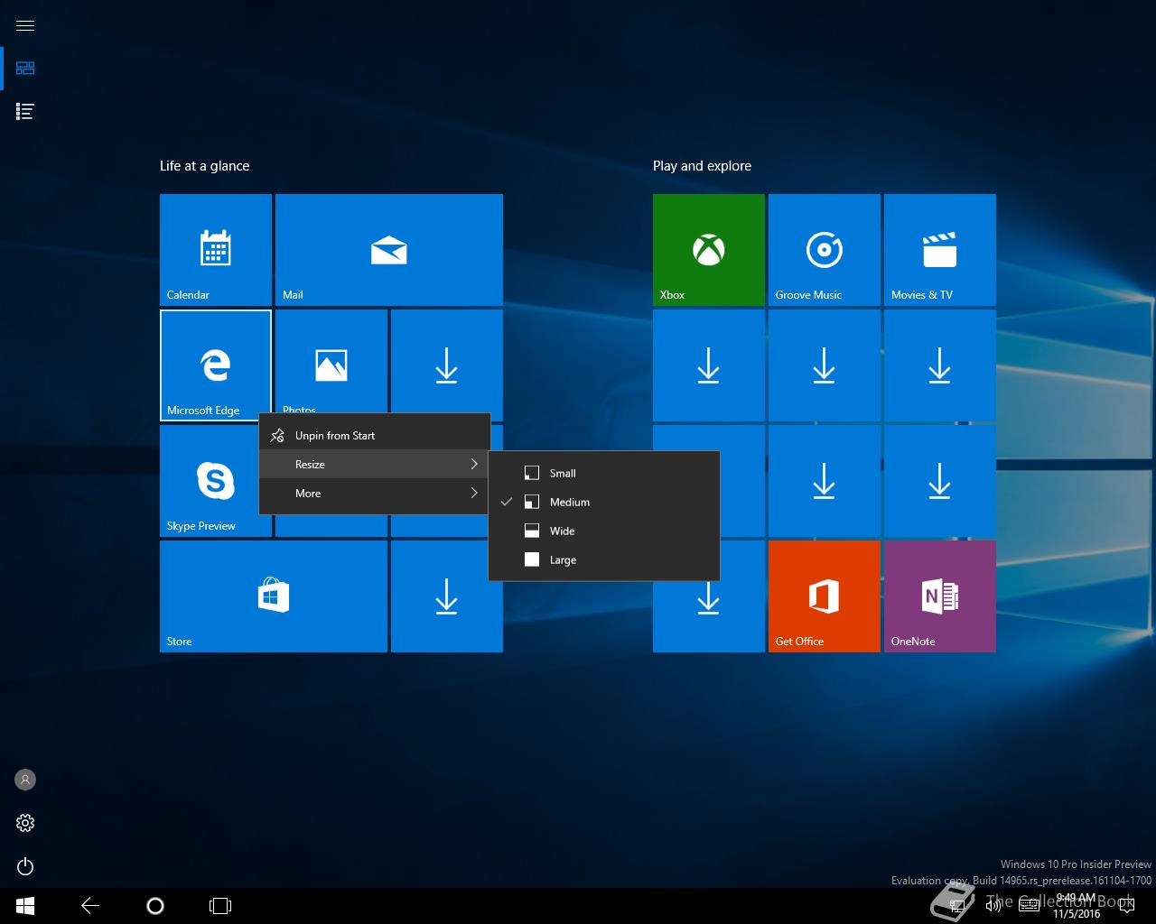Screen dimensions: 1156x924
Task: Open the user account icon
Action: (25, 780)
